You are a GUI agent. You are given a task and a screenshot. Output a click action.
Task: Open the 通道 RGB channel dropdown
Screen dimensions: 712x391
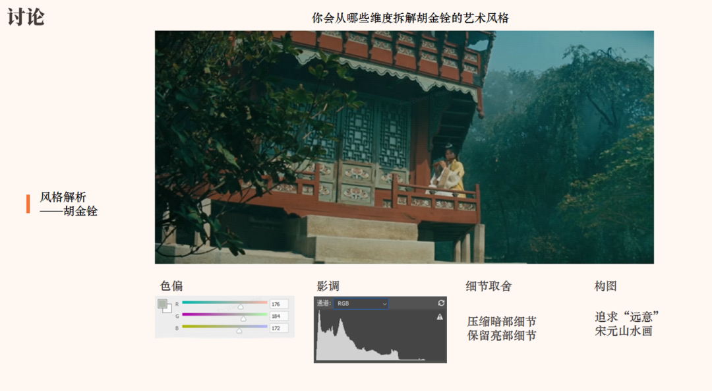[361, 303]
